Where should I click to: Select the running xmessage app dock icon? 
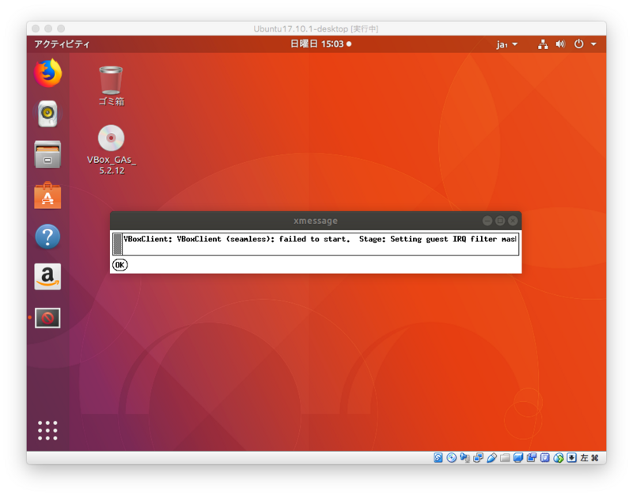point(47,318)
